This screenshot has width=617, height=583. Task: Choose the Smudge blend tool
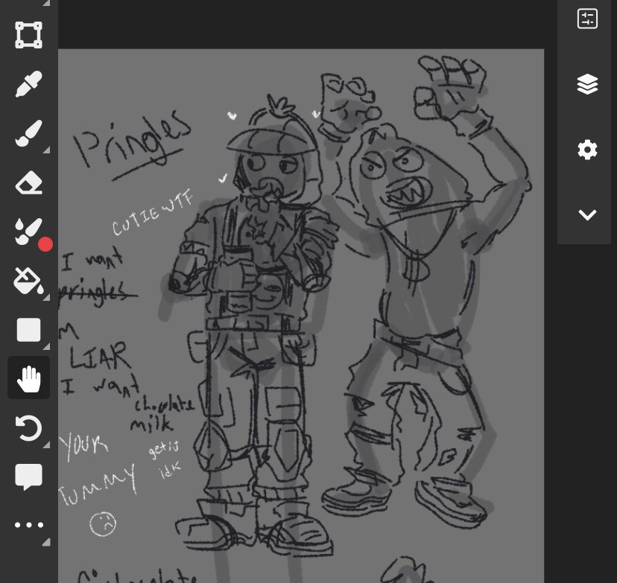pyautogui.click(x=28, y=232)
